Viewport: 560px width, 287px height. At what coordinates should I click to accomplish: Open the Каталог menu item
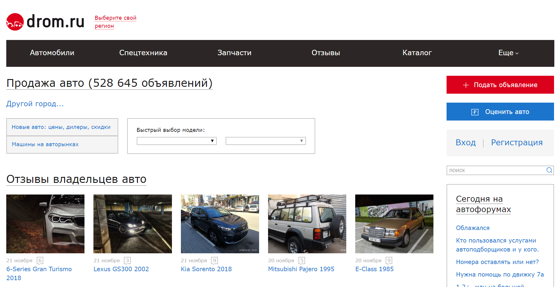tap(417, 53)
